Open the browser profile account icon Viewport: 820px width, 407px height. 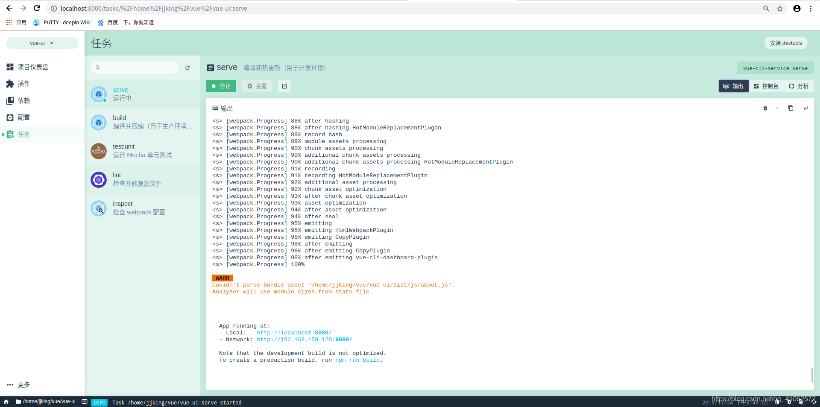pyautogui.click(x=797, y=9)
